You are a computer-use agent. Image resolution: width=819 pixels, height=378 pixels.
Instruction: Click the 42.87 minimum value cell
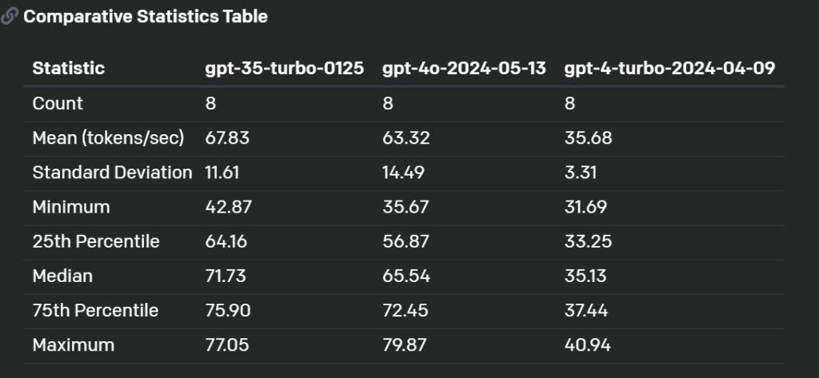coord(229,207)
